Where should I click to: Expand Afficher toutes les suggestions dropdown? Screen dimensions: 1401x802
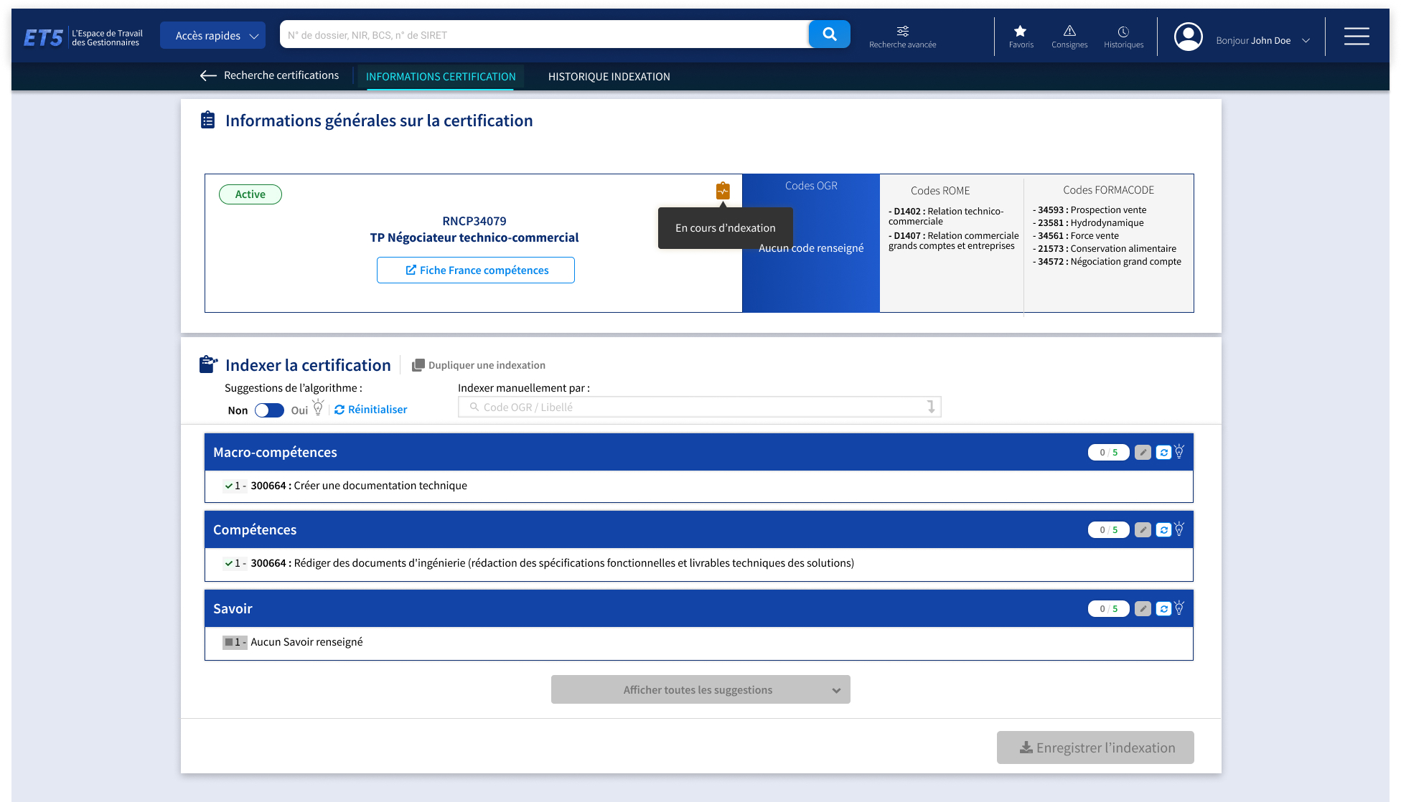pos(700,689)
